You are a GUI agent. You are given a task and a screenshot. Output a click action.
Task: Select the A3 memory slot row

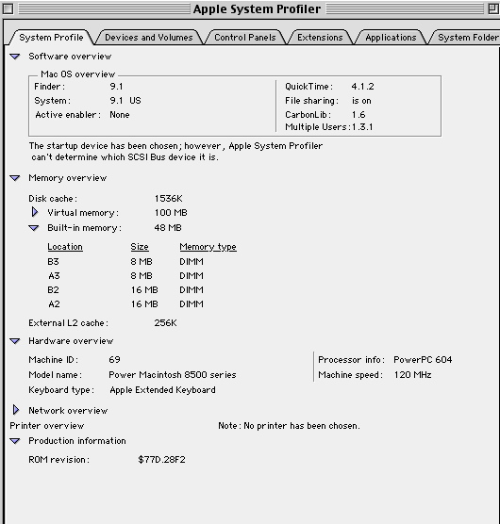point(125,276)
